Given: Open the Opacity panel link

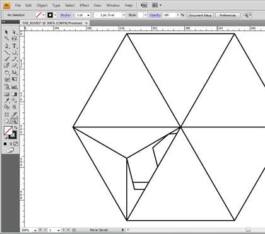Looking at the screenshot, I should pyautogui.click(x=155, y=15).
